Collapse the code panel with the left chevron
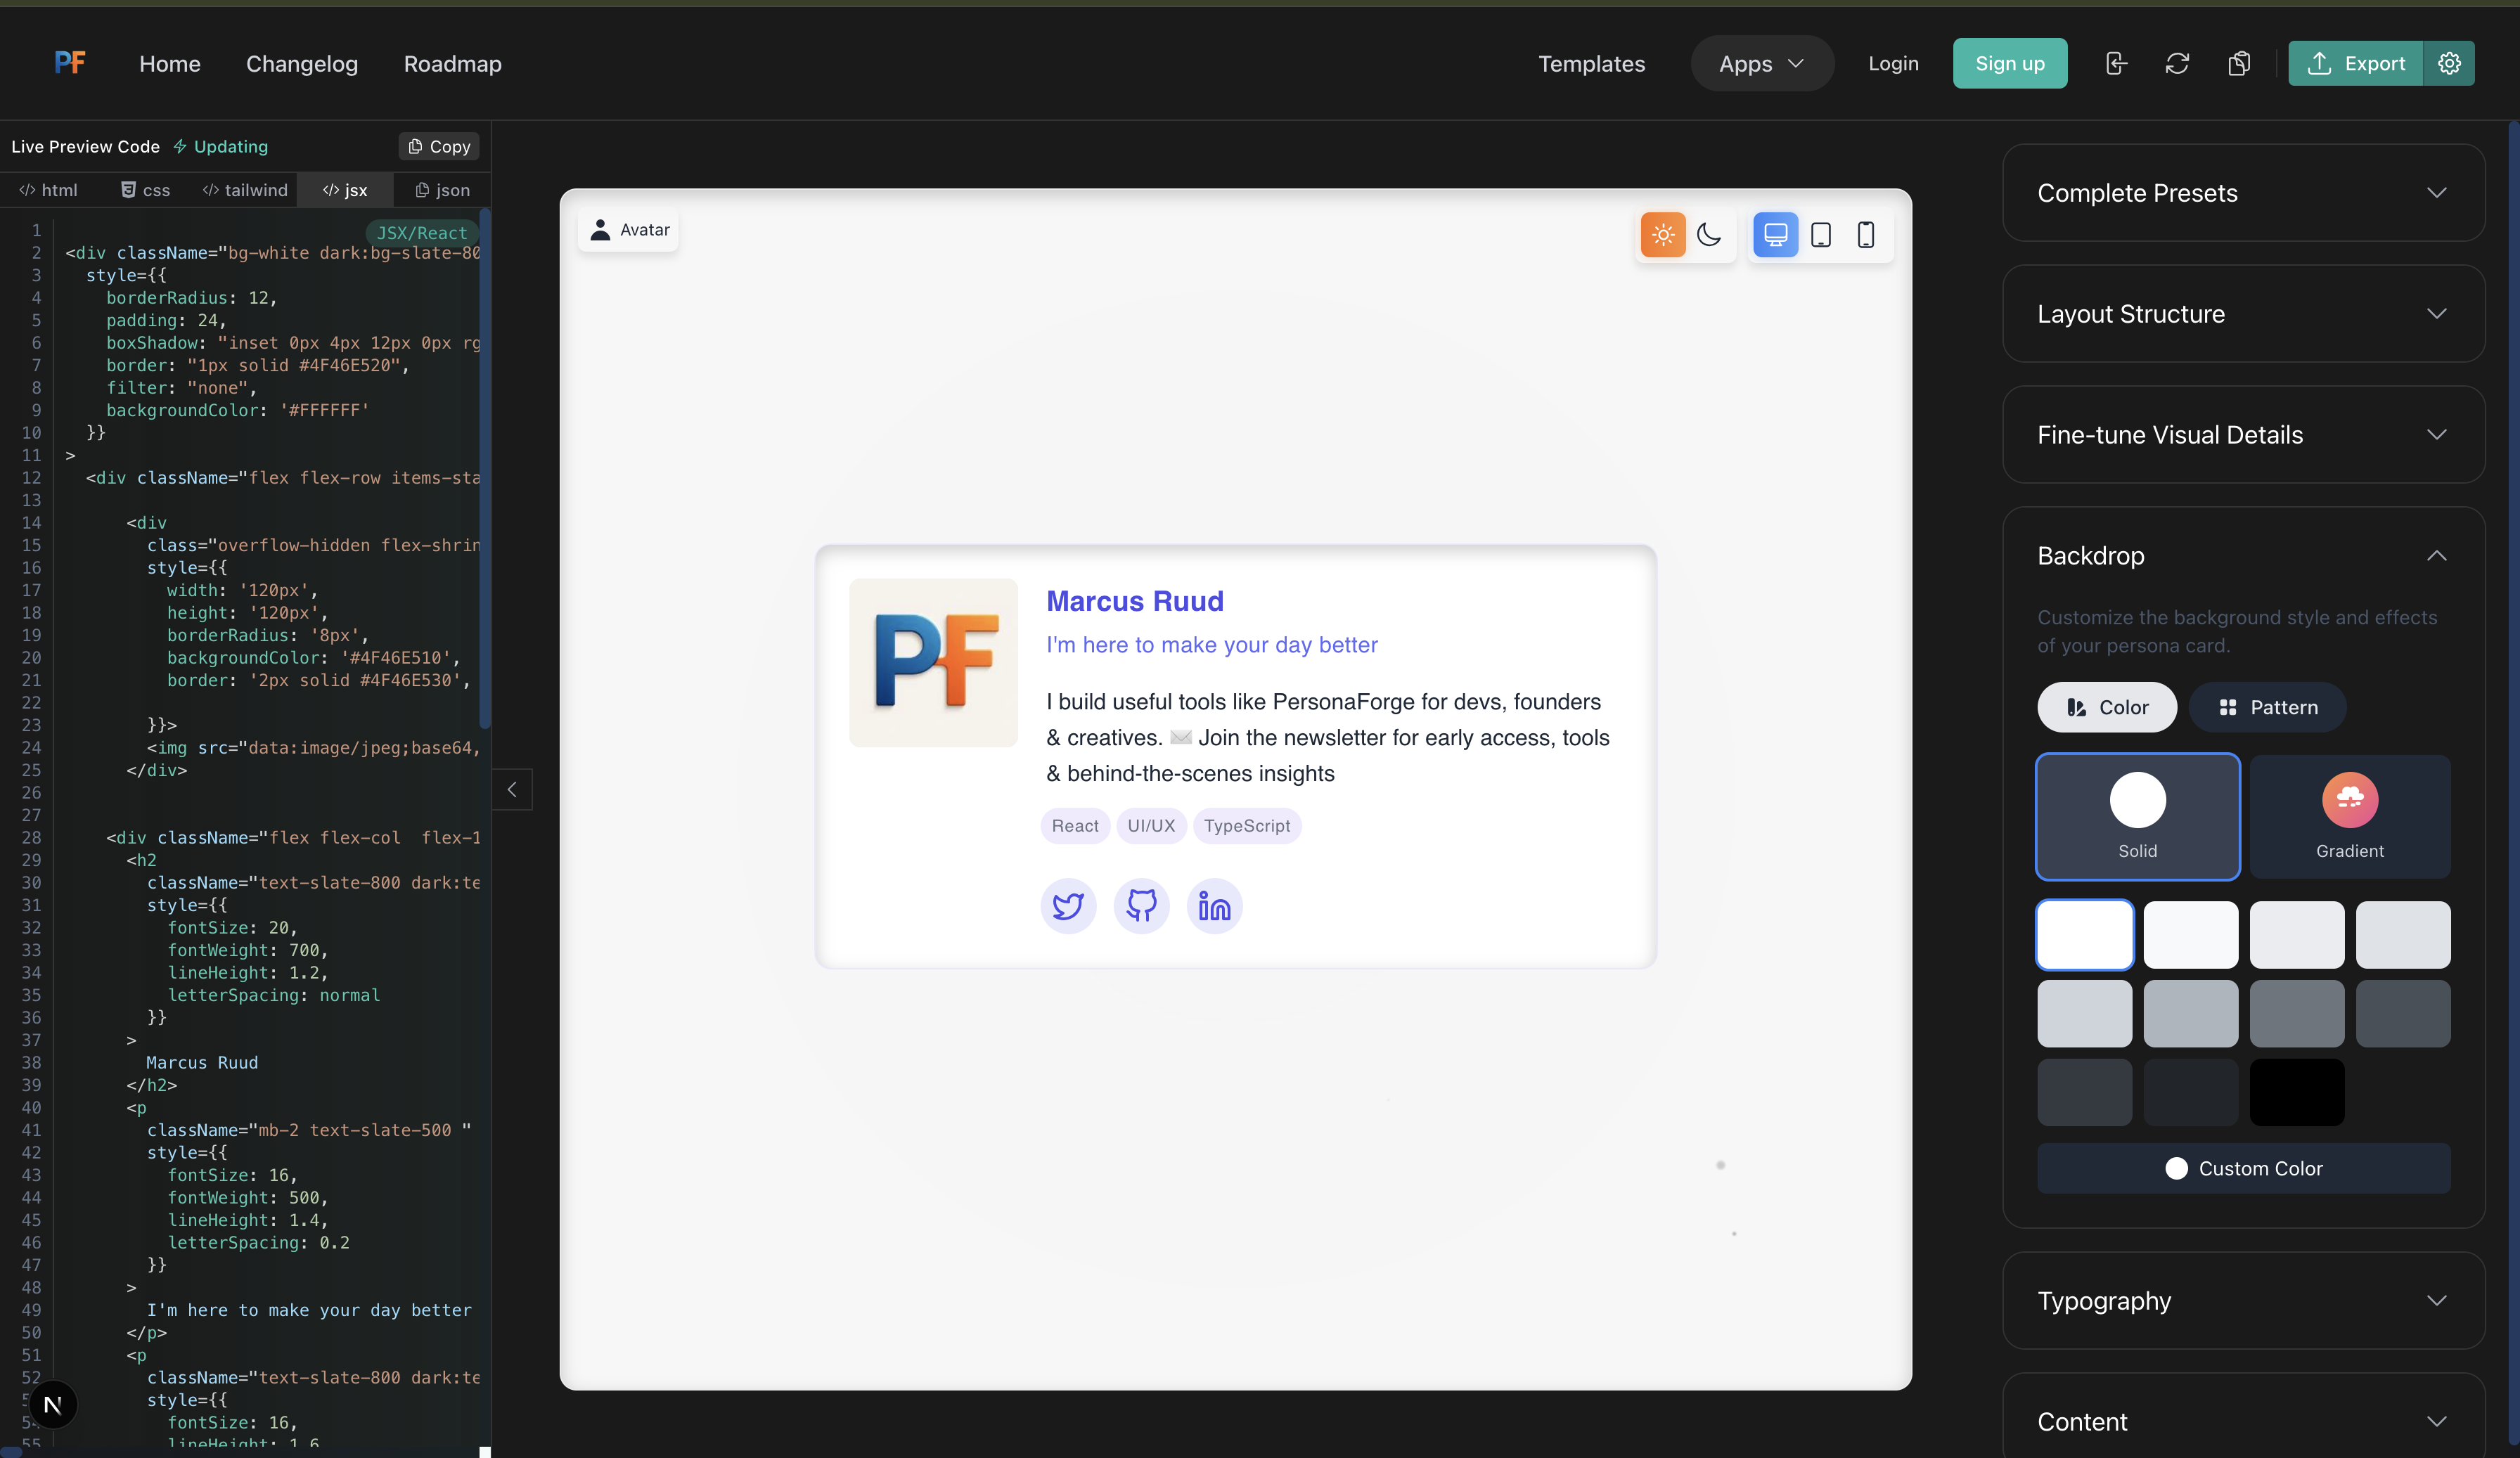 [512, 790]
